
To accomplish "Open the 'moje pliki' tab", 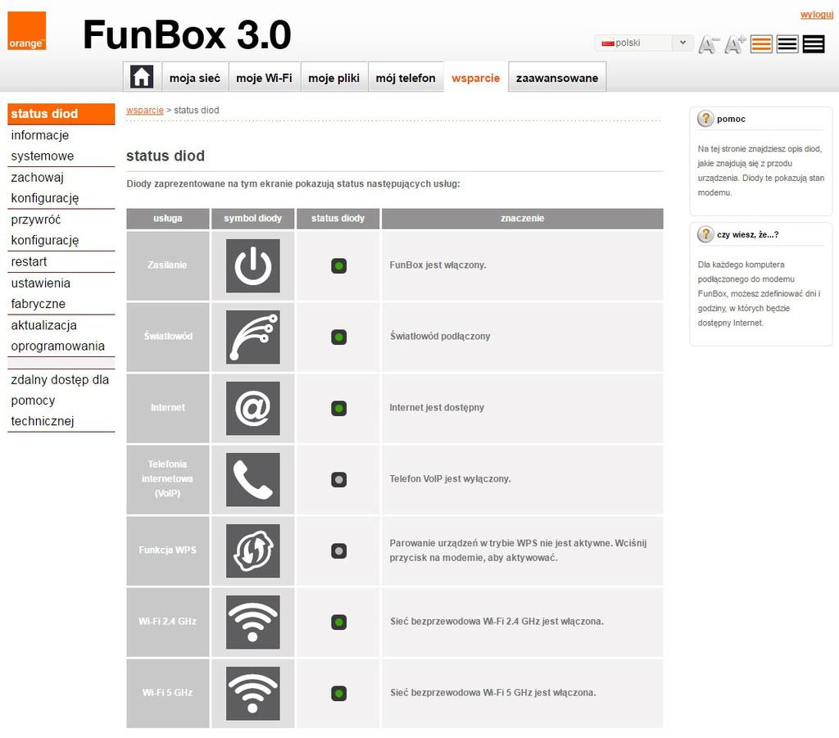I will pyautogui.click(x=334, y=78).
